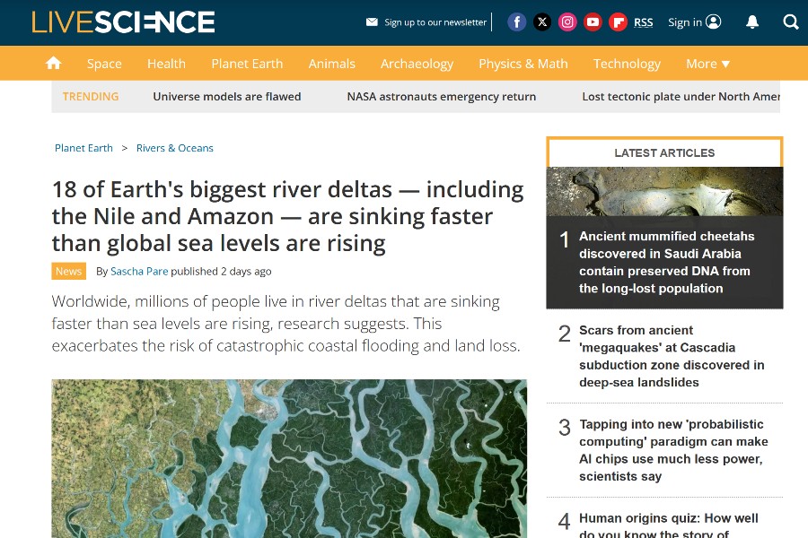This screenshot has width=808, height=538.
Task: Go to the Space section
Action: (104, 64)
